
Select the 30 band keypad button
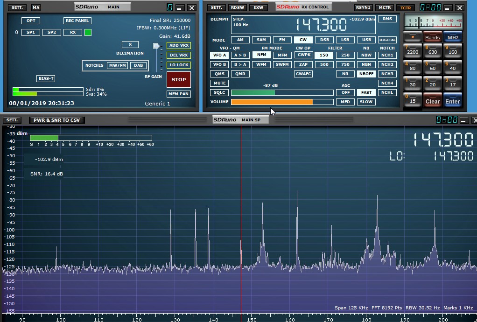point(413,84)
